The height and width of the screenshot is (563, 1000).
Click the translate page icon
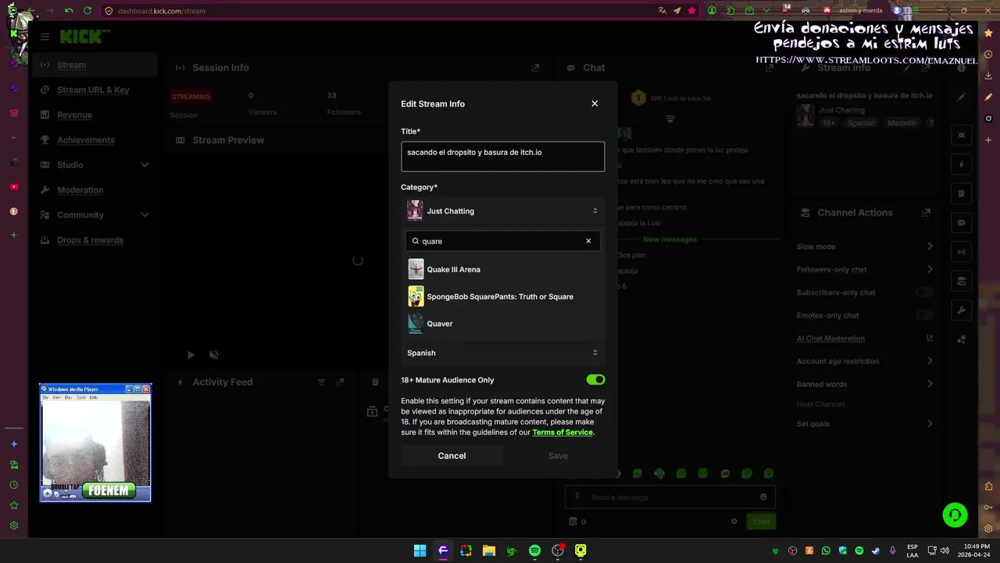662,11
